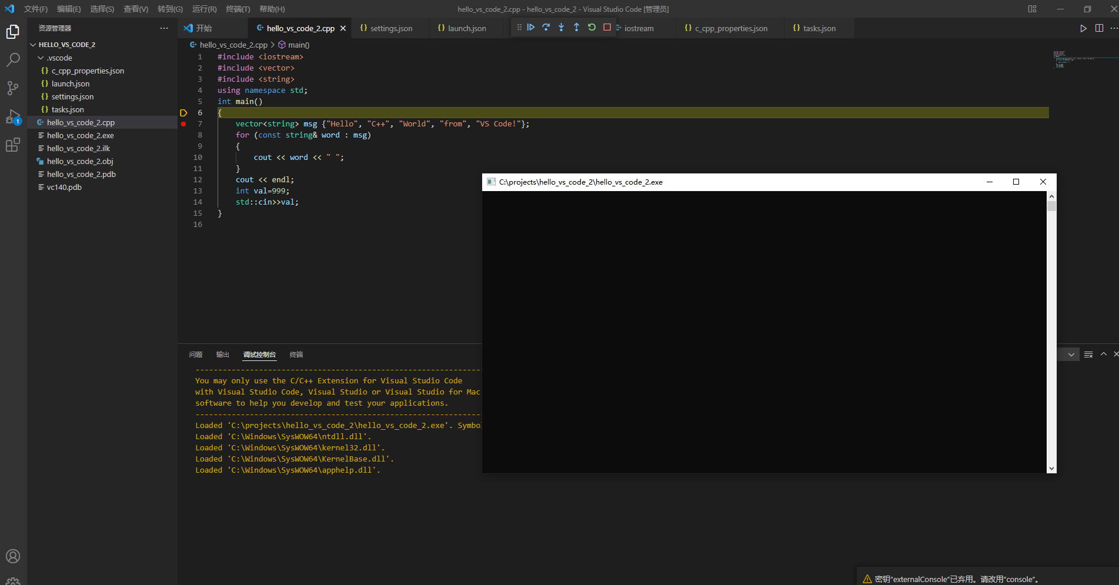Open the Extensions view

pyautogui.click(x=13, y=145)
